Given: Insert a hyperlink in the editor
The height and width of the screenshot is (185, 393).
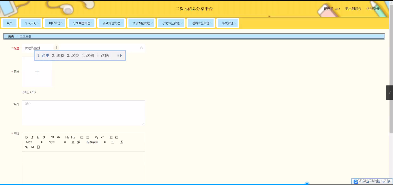Looking at the screenshot, I should [x=27, y=147].
